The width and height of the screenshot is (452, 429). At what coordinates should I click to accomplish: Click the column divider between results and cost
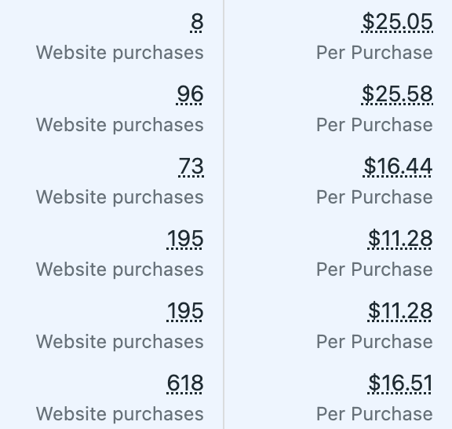pos(224,214)
